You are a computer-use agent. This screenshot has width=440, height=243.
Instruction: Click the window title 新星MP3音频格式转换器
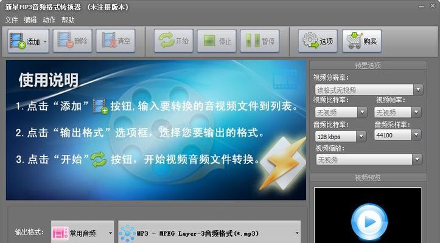[43, 7]
